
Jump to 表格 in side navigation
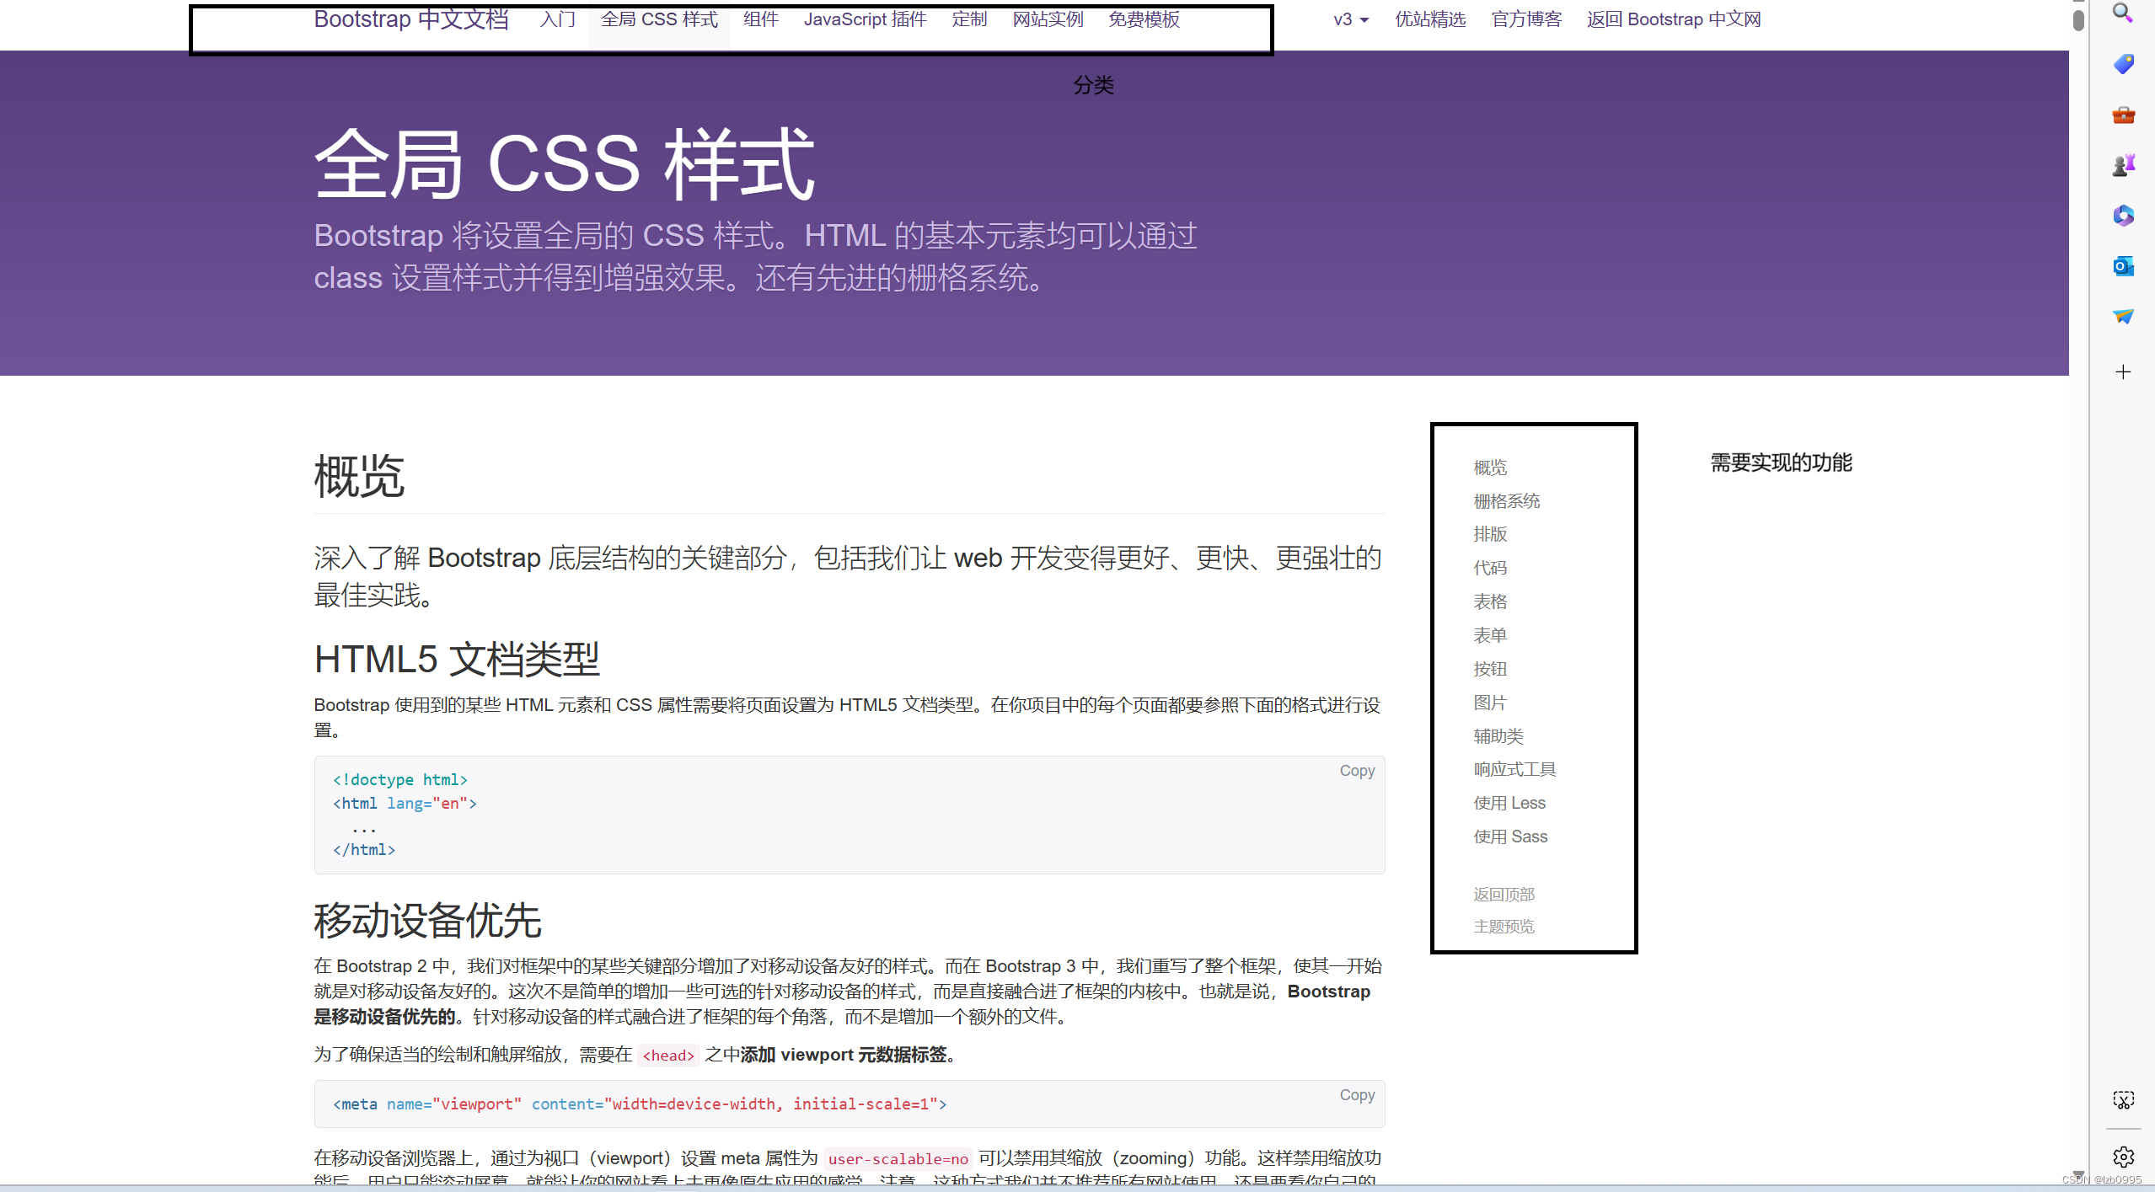pos(1490,601)
